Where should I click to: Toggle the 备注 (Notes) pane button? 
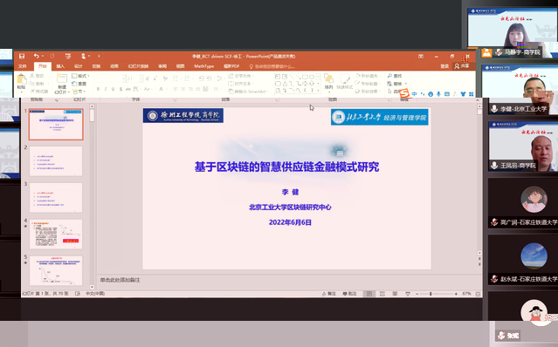click(x=329, y=294)
